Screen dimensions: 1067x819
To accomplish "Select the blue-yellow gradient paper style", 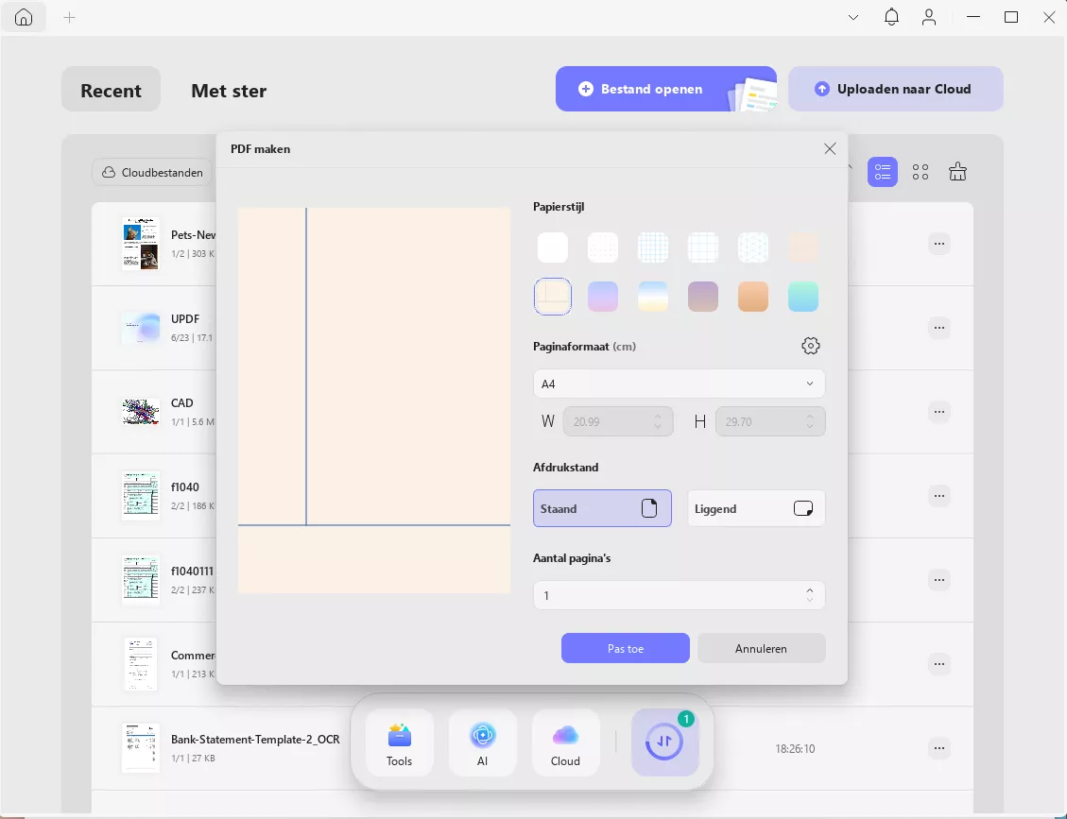I will click(653, 297).
